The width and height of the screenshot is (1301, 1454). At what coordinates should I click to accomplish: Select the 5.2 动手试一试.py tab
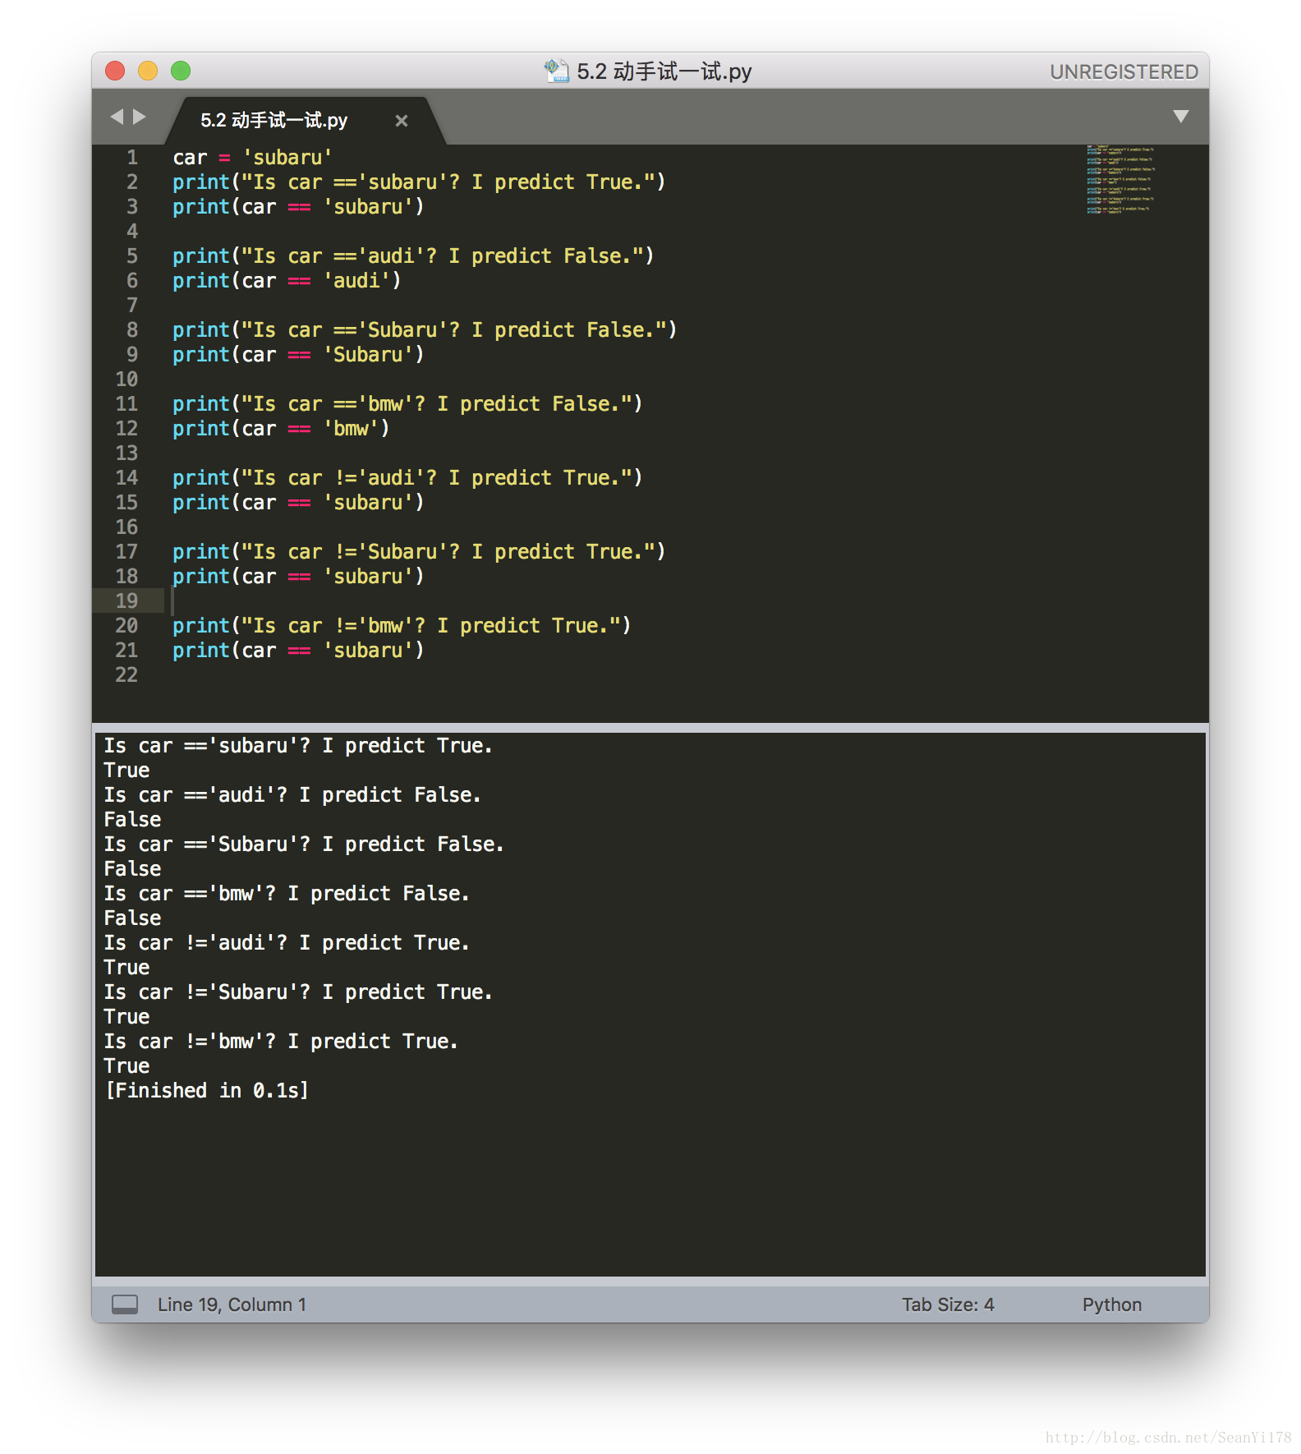(274, 121)
